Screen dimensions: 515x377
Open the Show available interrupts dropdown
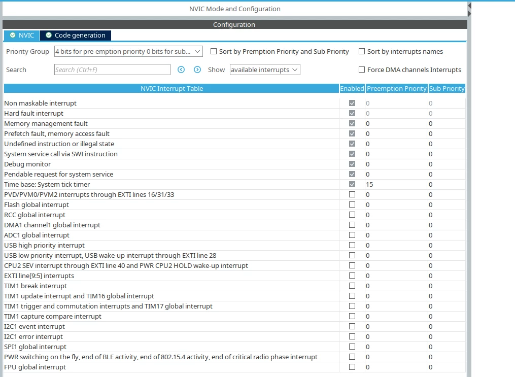[265, 70]
